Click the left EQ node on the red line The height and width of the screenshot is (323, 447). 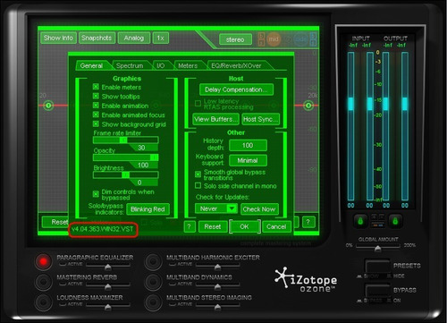(48, 106)
